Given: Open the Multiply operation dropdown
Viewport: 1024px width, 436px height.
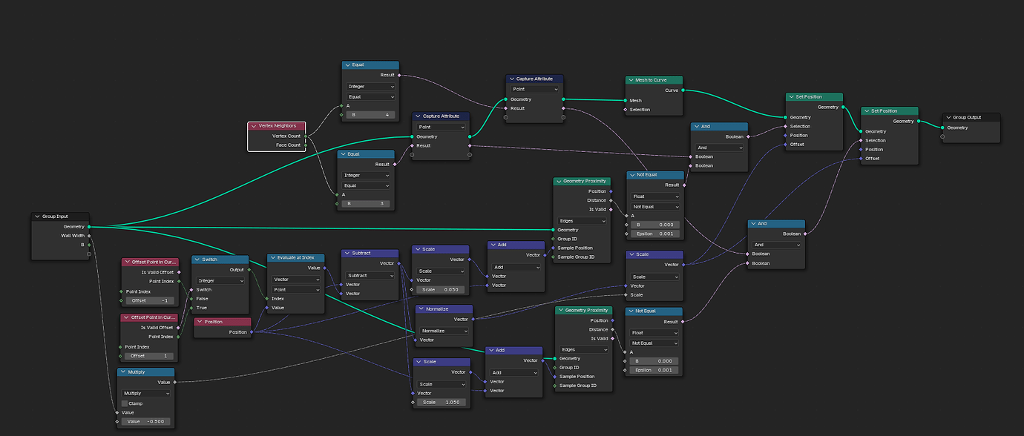Looking at the screenshot, I should click(146, 394).
